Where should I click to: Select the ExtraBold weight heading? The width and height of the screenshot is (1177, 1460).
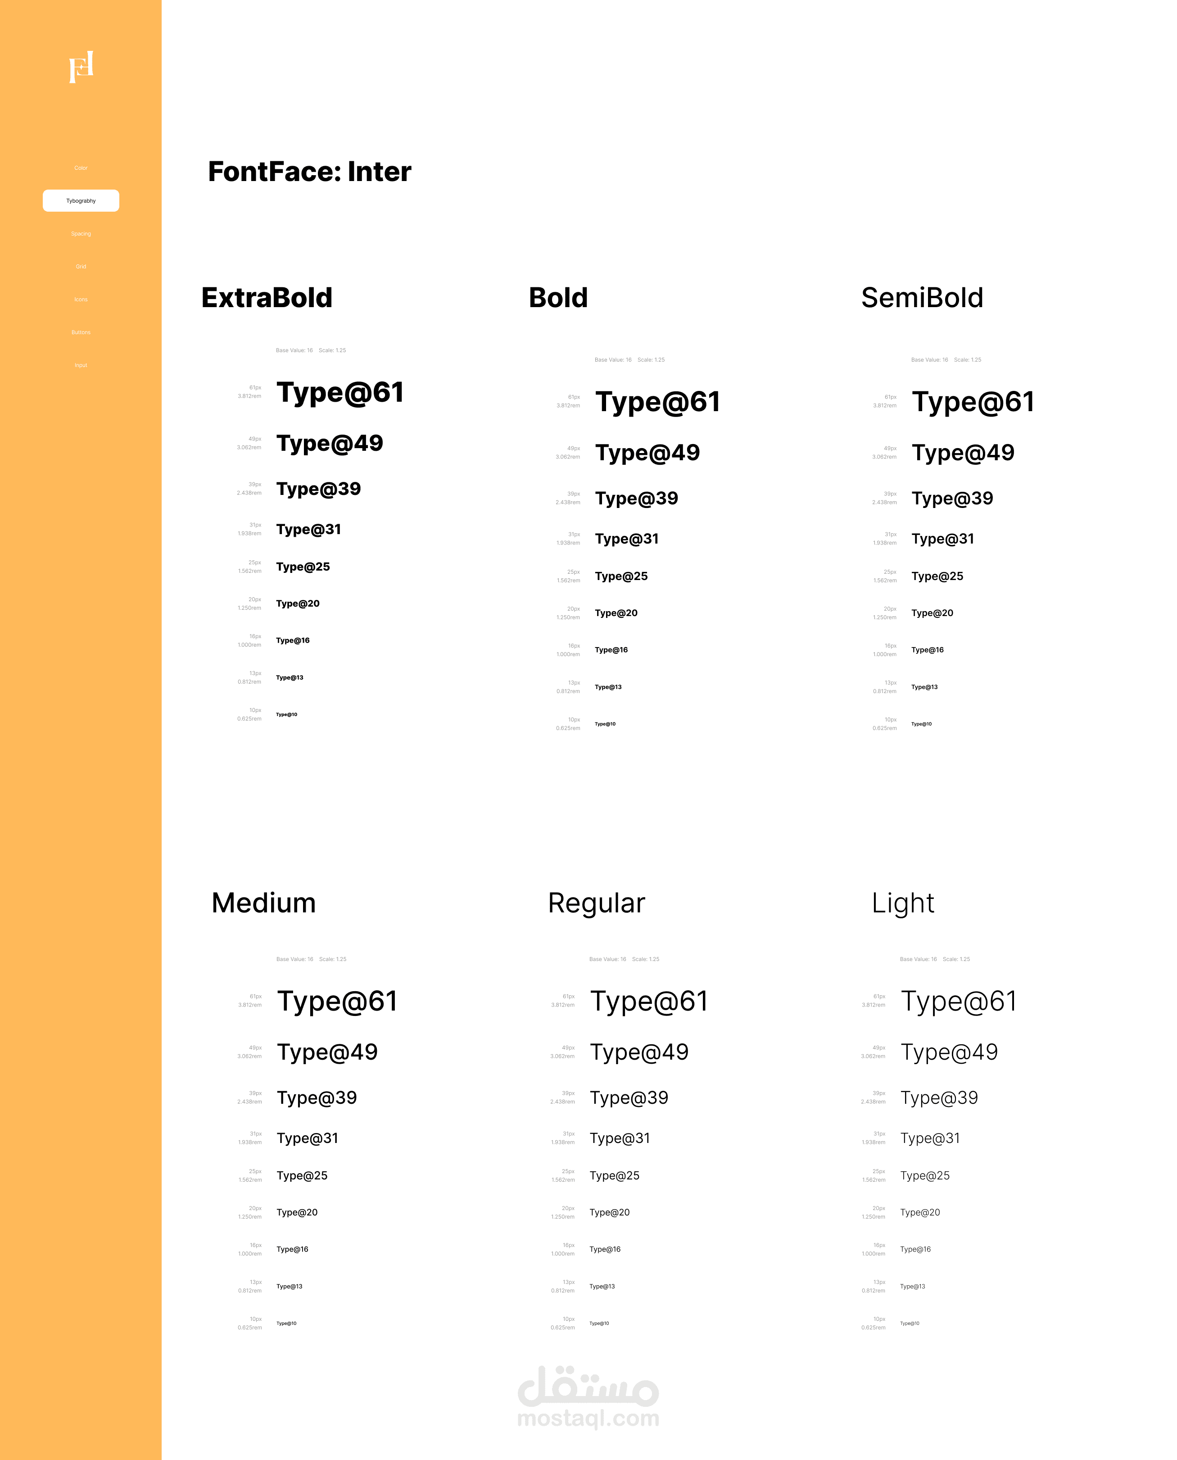[x=267, y=298]
